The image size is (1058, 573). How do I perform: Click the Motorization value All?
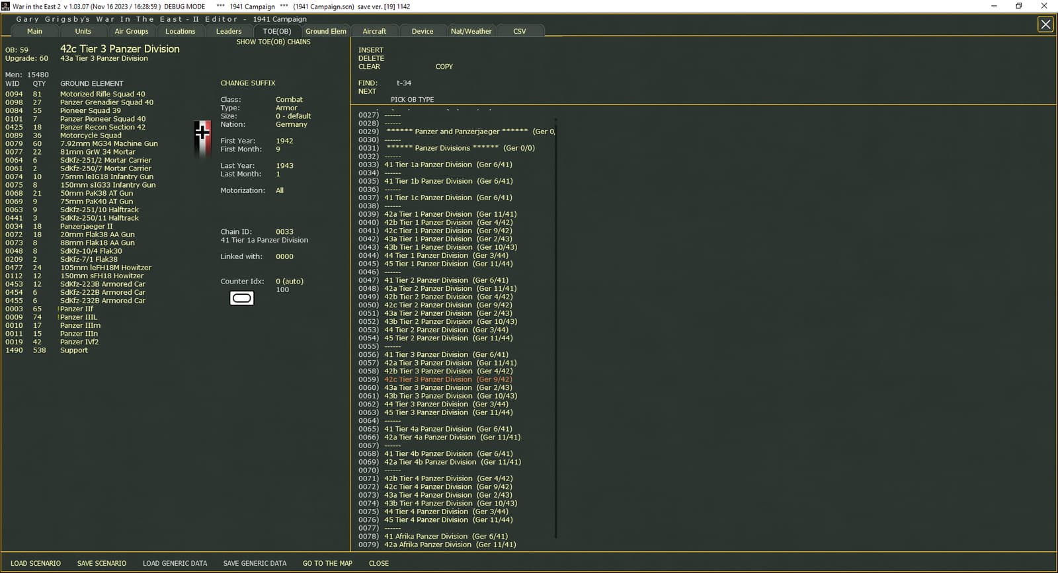click(280, 190)
